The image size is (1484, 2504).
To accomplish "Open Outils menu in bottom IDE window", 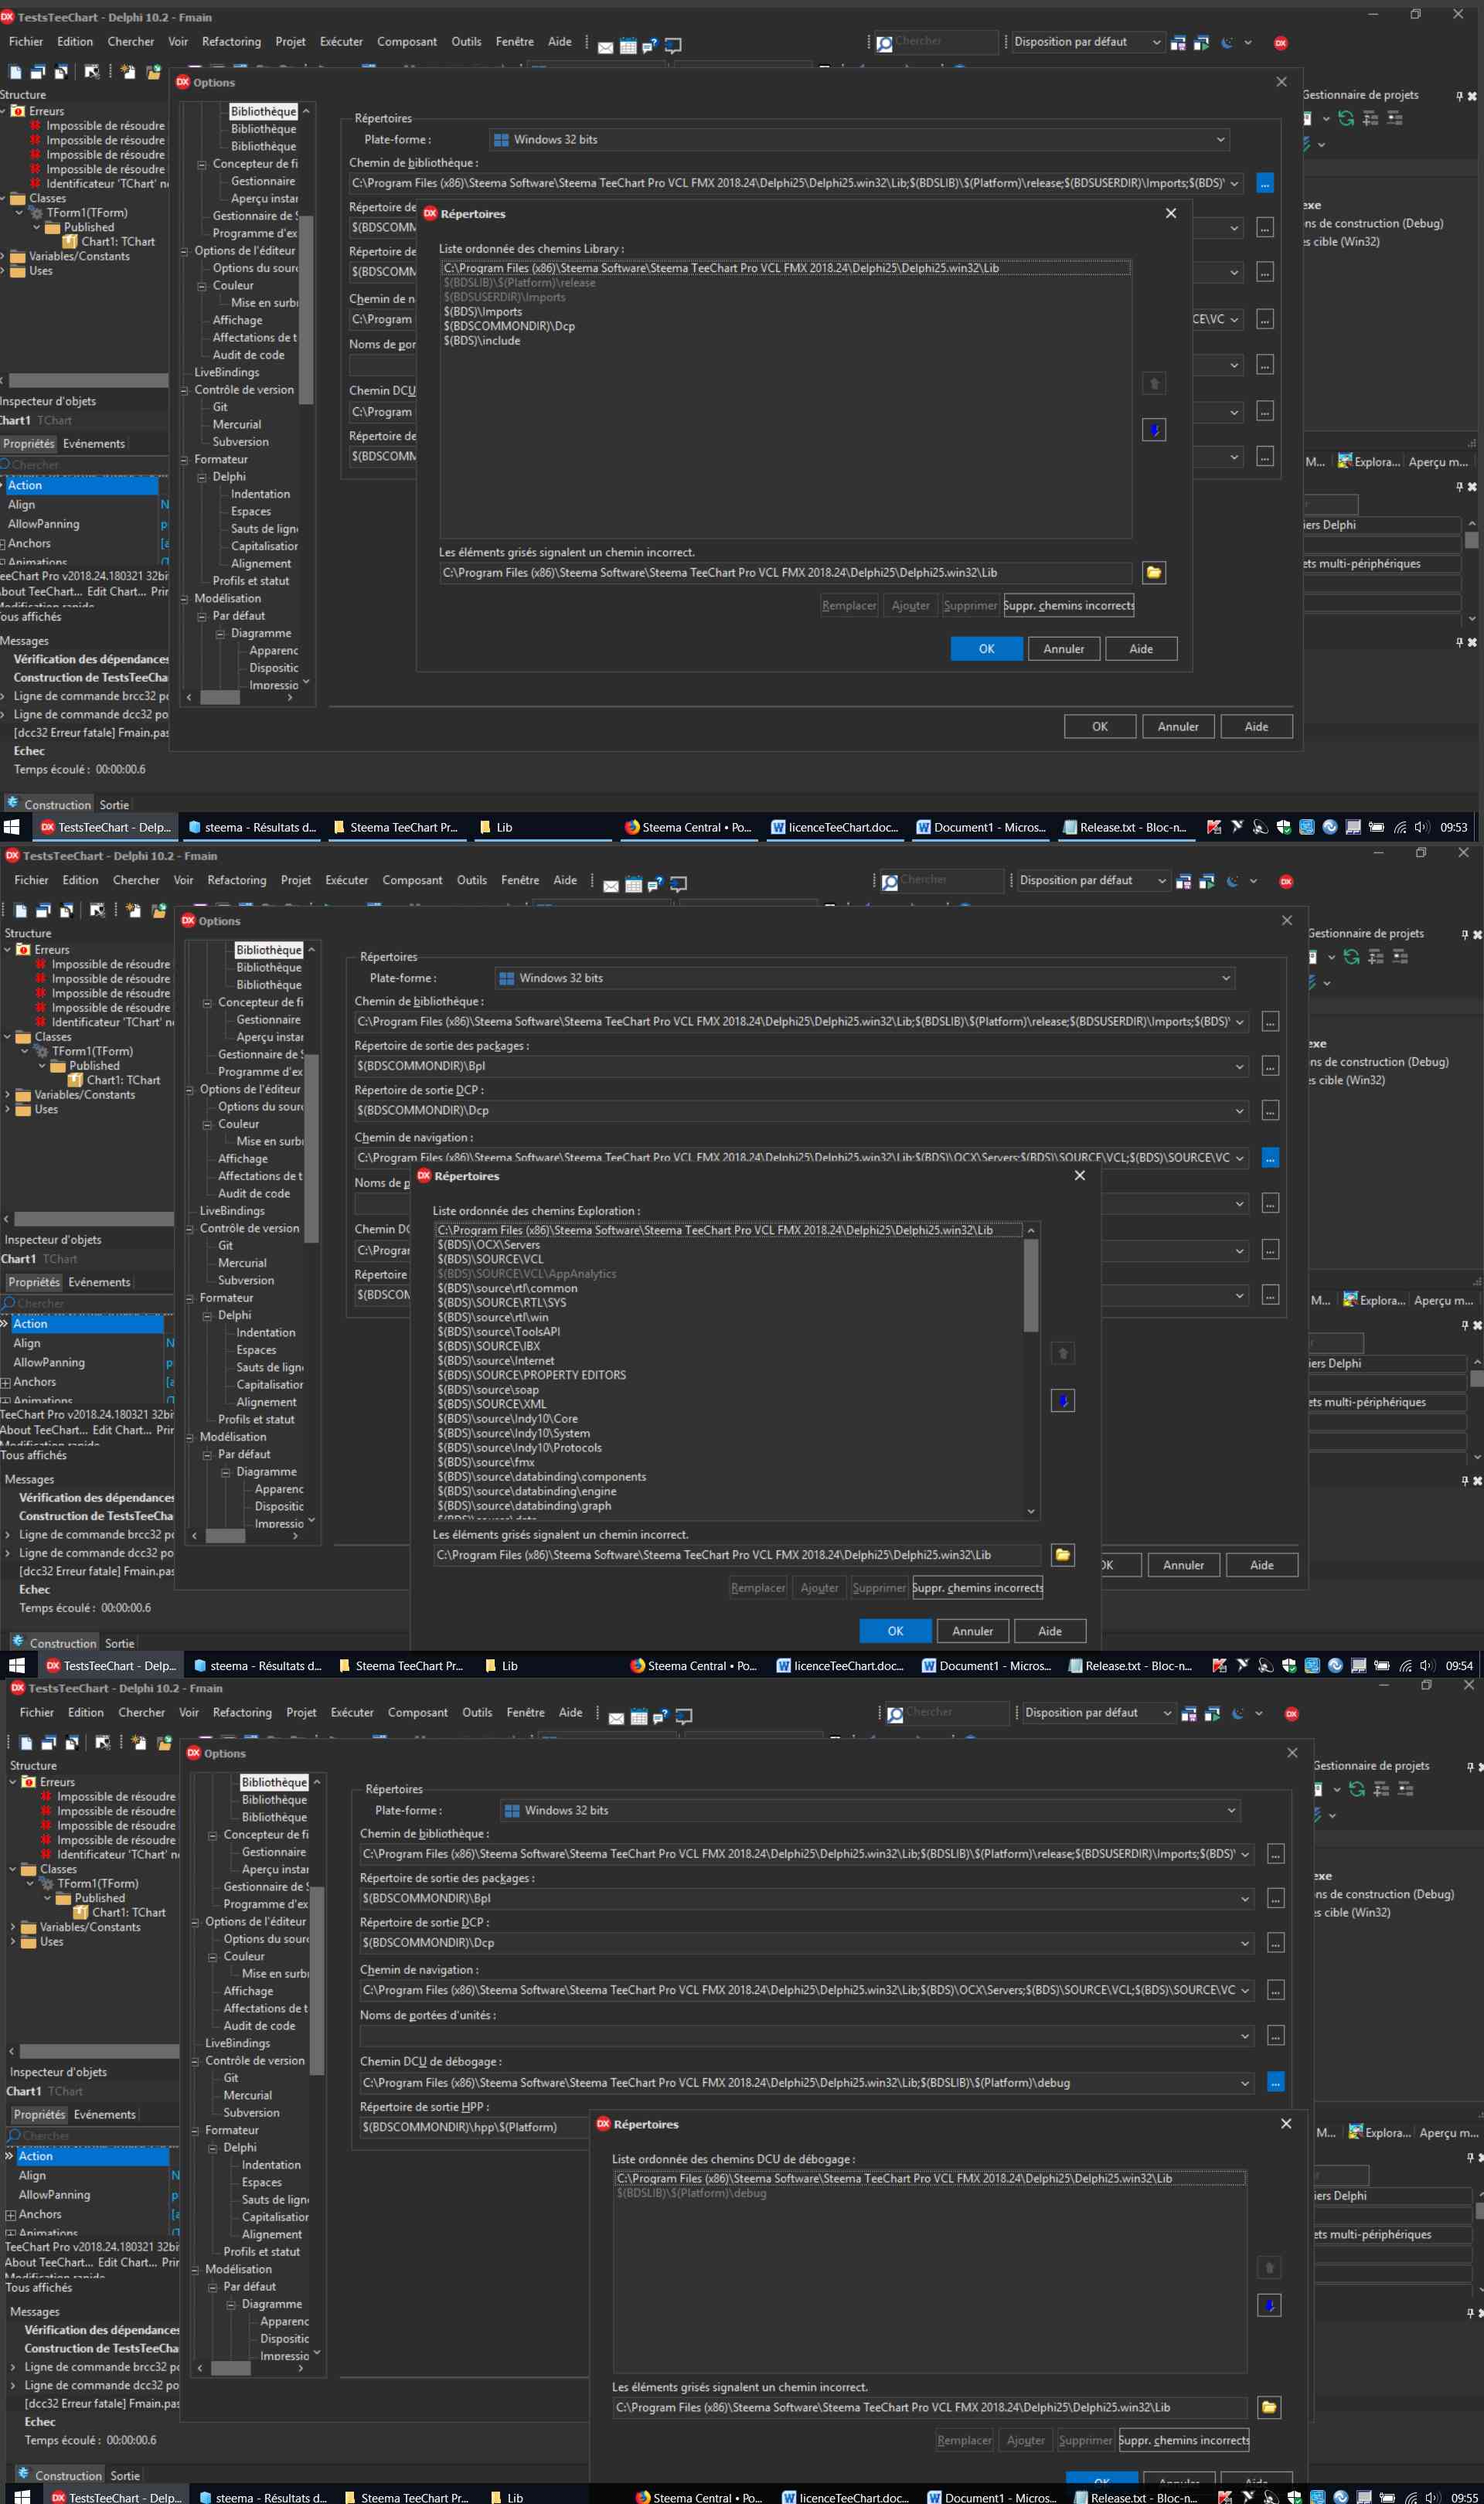I will (x=477, y=1713).
